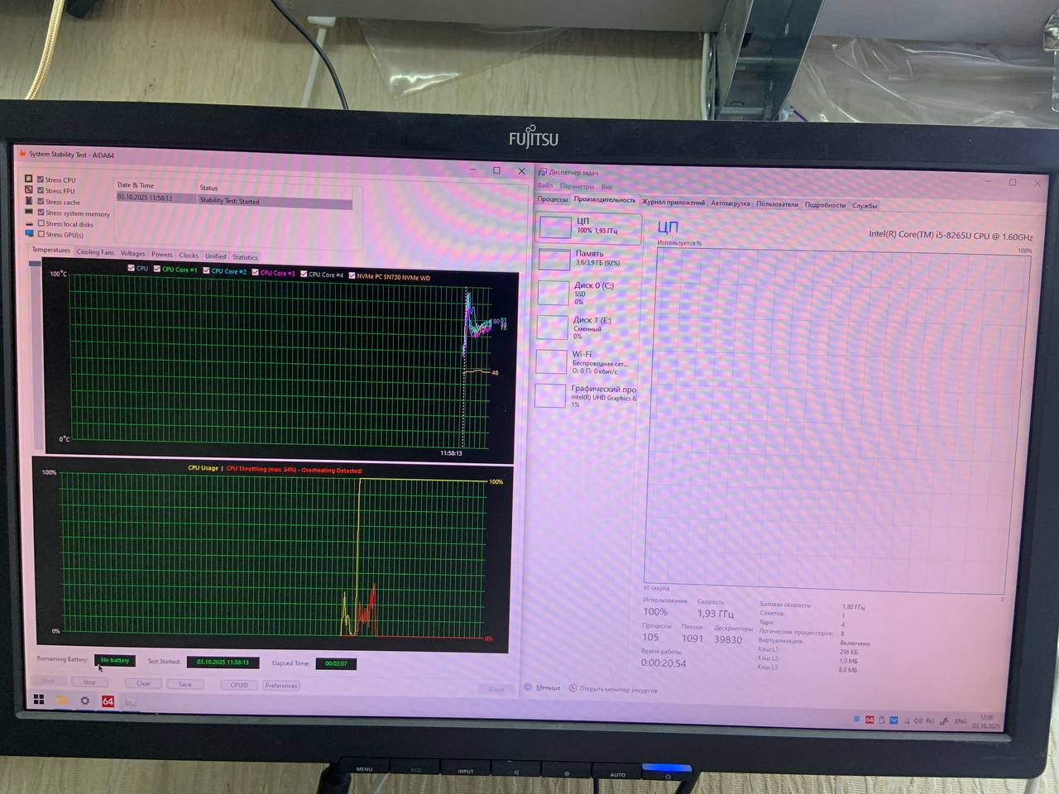Open the Параметры menu in Task Manager
This screenshot has width=1059, height=794.
coord(577,187)
